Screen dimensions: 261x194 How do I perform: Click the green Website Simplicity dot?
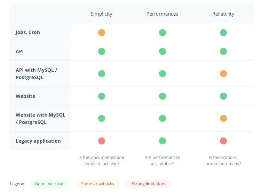[102, 96]
